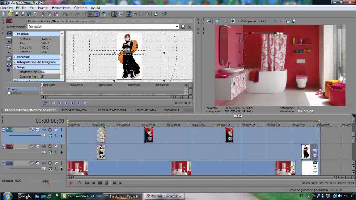Click Play From Start button
This screenshot has width=356, height=200.
click(x=87, y=183)
